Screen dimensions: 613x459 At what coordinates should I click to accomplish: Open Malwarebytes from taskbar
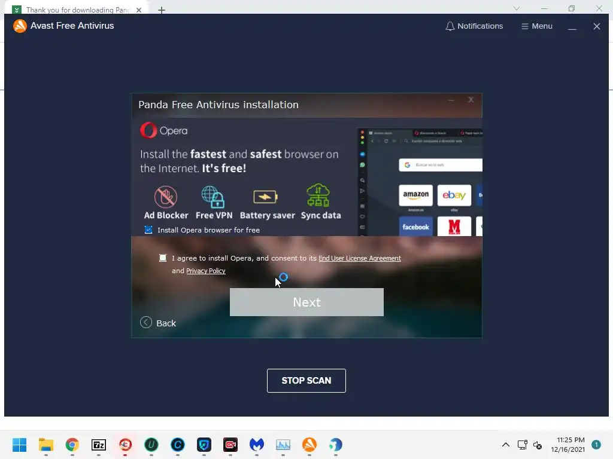coord(257,445)
